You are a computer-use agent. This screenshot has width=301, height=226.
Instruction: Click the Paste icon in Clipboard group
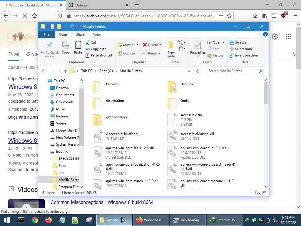pos(78,47)
